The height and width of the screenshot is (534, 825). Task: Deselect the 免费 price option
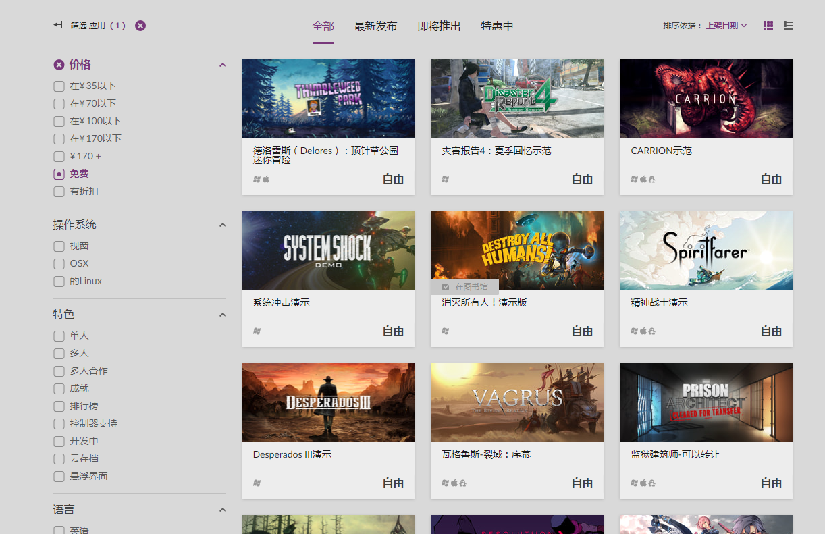tap(59, 173)
